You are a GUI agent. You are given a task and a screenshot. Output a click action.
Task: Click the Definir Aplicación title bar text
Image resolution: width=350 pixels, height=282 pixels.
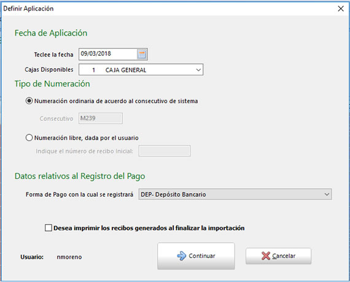click(x=28, y=9)
